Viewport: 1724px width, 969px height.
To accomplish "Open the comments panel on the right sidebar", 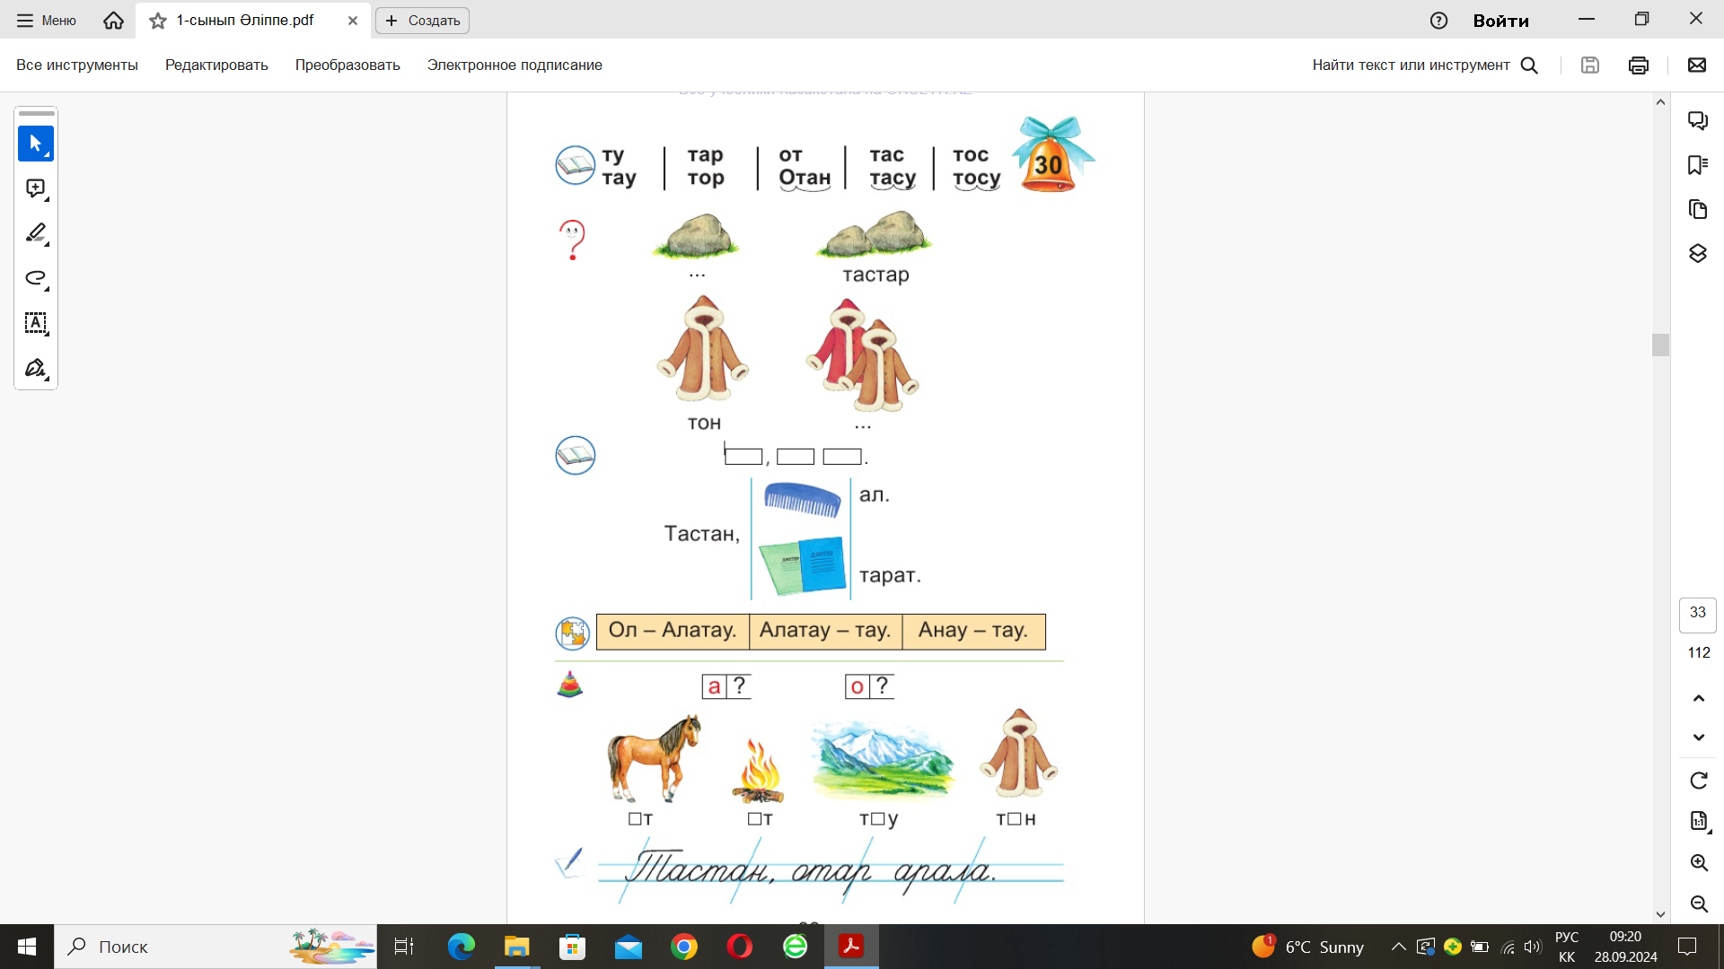I will [1697, 120].
